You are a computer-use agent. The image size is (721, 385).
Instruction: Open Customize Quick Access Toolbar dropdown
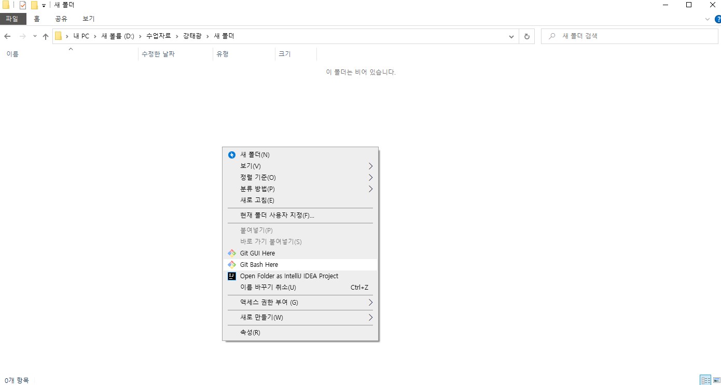44,6
